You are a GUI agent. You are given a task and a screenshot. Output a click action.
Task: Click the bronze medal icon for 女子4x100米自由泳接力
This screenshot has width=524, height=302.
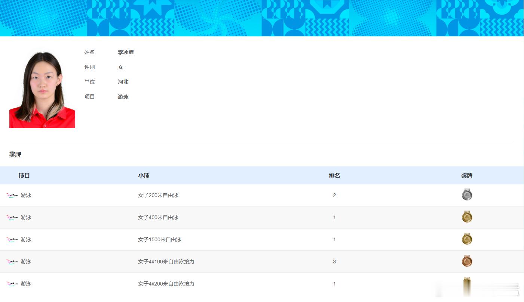[x=467, y=261]
